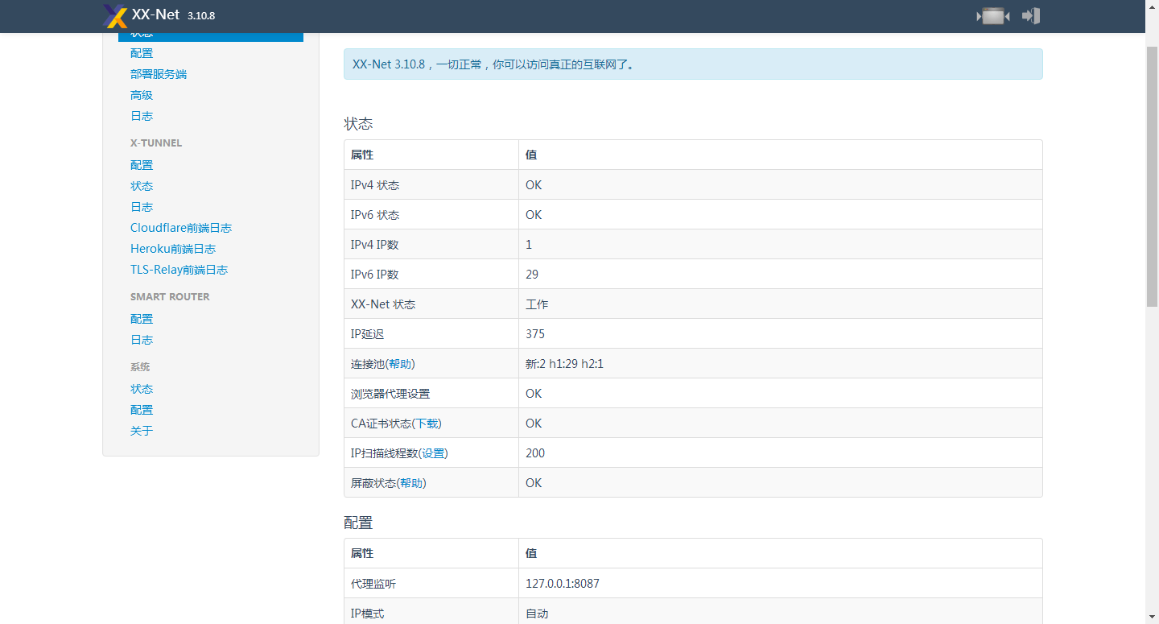Image resolution: width=1159 pixels, height=624 pixels.
Task: Click the XX-Net title text in the header
Action: click(155, 14)
